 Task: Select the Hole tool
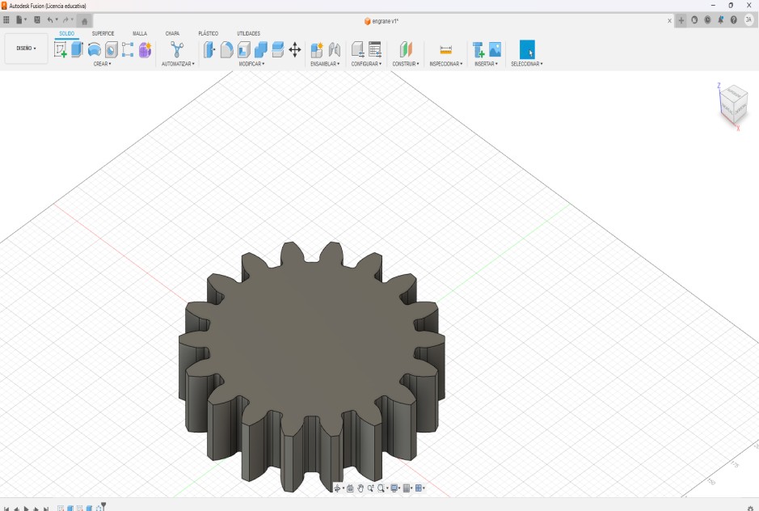[x=112, y=49]
